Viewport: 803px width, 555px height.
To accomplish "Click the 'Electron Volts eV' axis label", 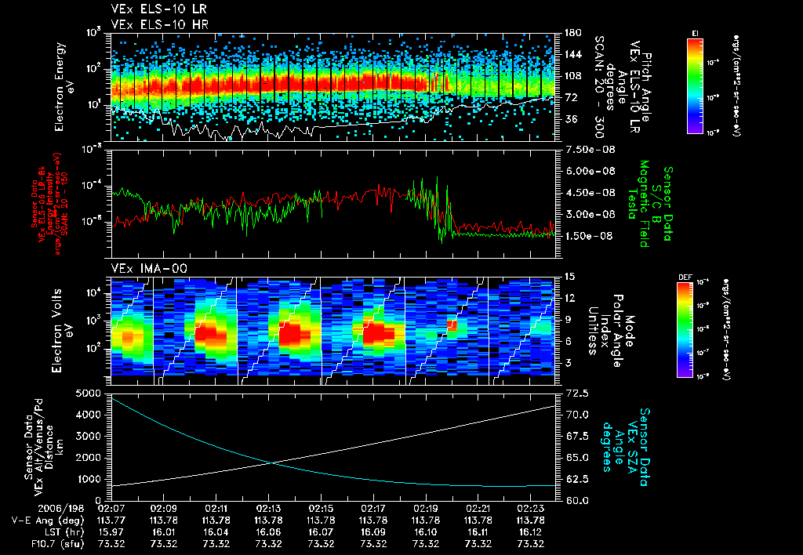I will point(62,331).
